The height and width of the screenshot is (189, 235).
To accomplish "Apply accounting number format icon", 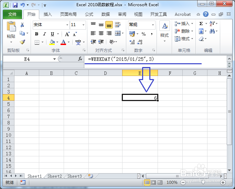I will click(132, 34).
